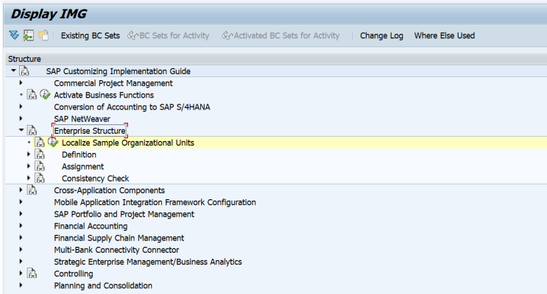Screen dimensions: 547x294
Task: Expand the SAP NetWeaver node
Action: pyautogui.click(x=21, y=118)
